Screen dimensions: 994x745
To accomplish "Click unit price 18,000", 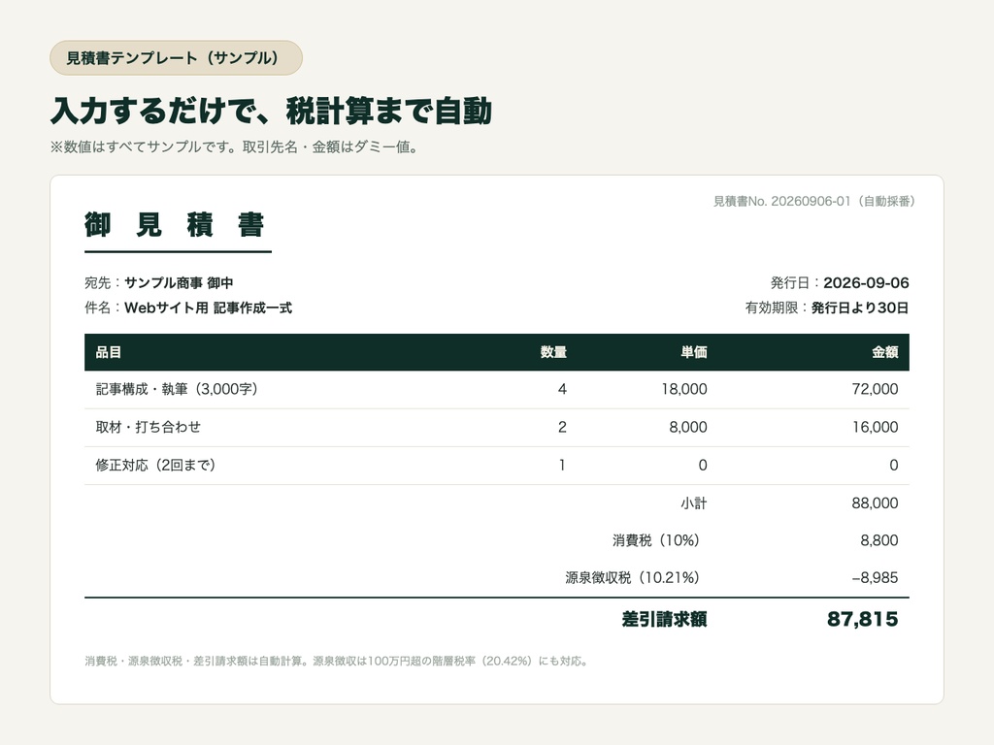I will (684, 389).
